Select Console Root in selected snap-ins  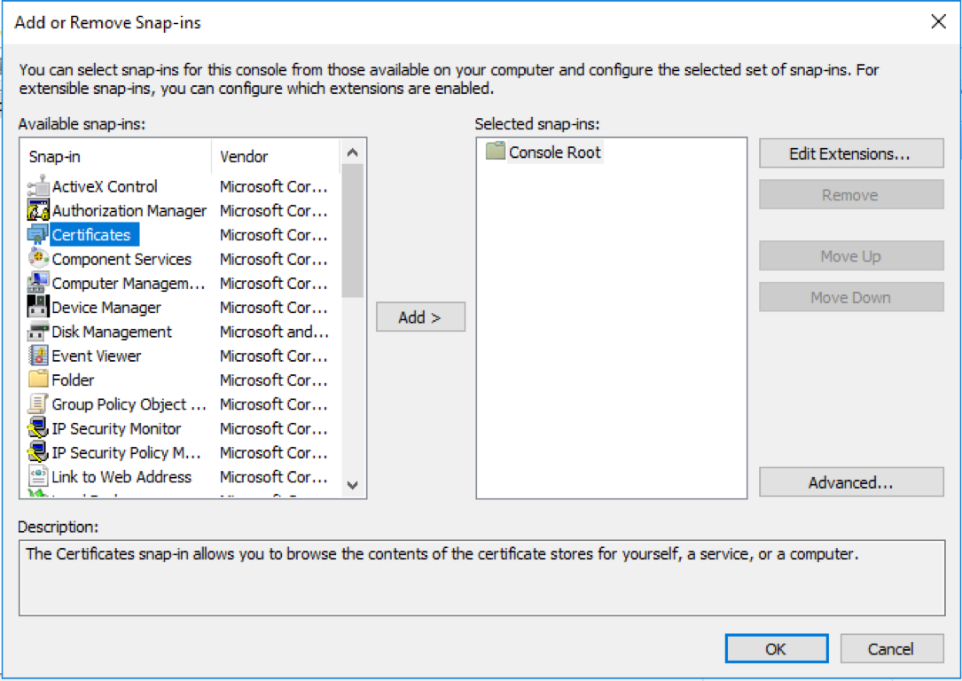[553, 152]
